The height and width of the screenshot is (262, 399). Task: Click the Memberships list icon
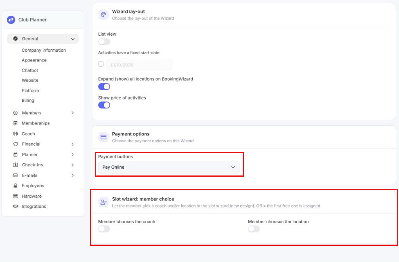(15, 123)
